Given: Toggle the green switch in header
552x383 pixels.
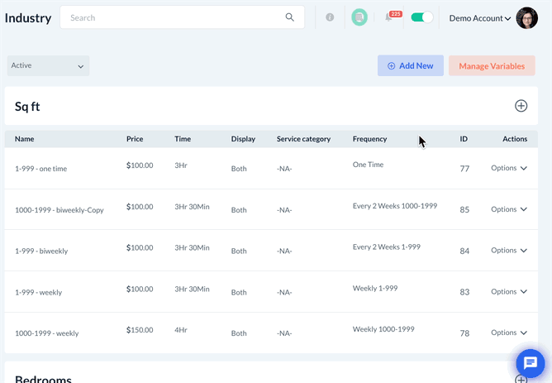Looking at the screenshot, I should [x=421, y=17].
